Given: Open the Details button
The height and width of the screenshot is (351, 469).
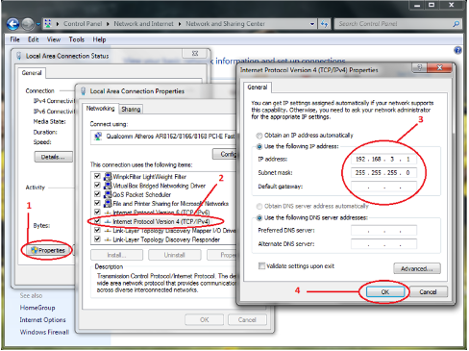Looking at the screenshot, I should click(x=53, y=157).
